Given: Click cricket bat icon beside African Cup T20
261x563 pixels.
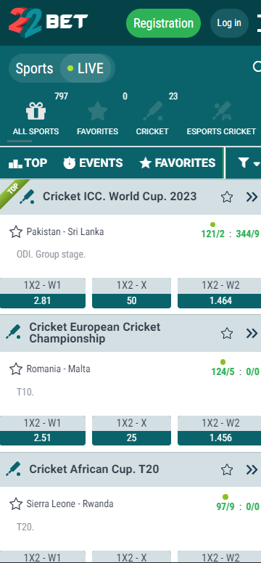Looking at the screenshot, I should (13, 469).
